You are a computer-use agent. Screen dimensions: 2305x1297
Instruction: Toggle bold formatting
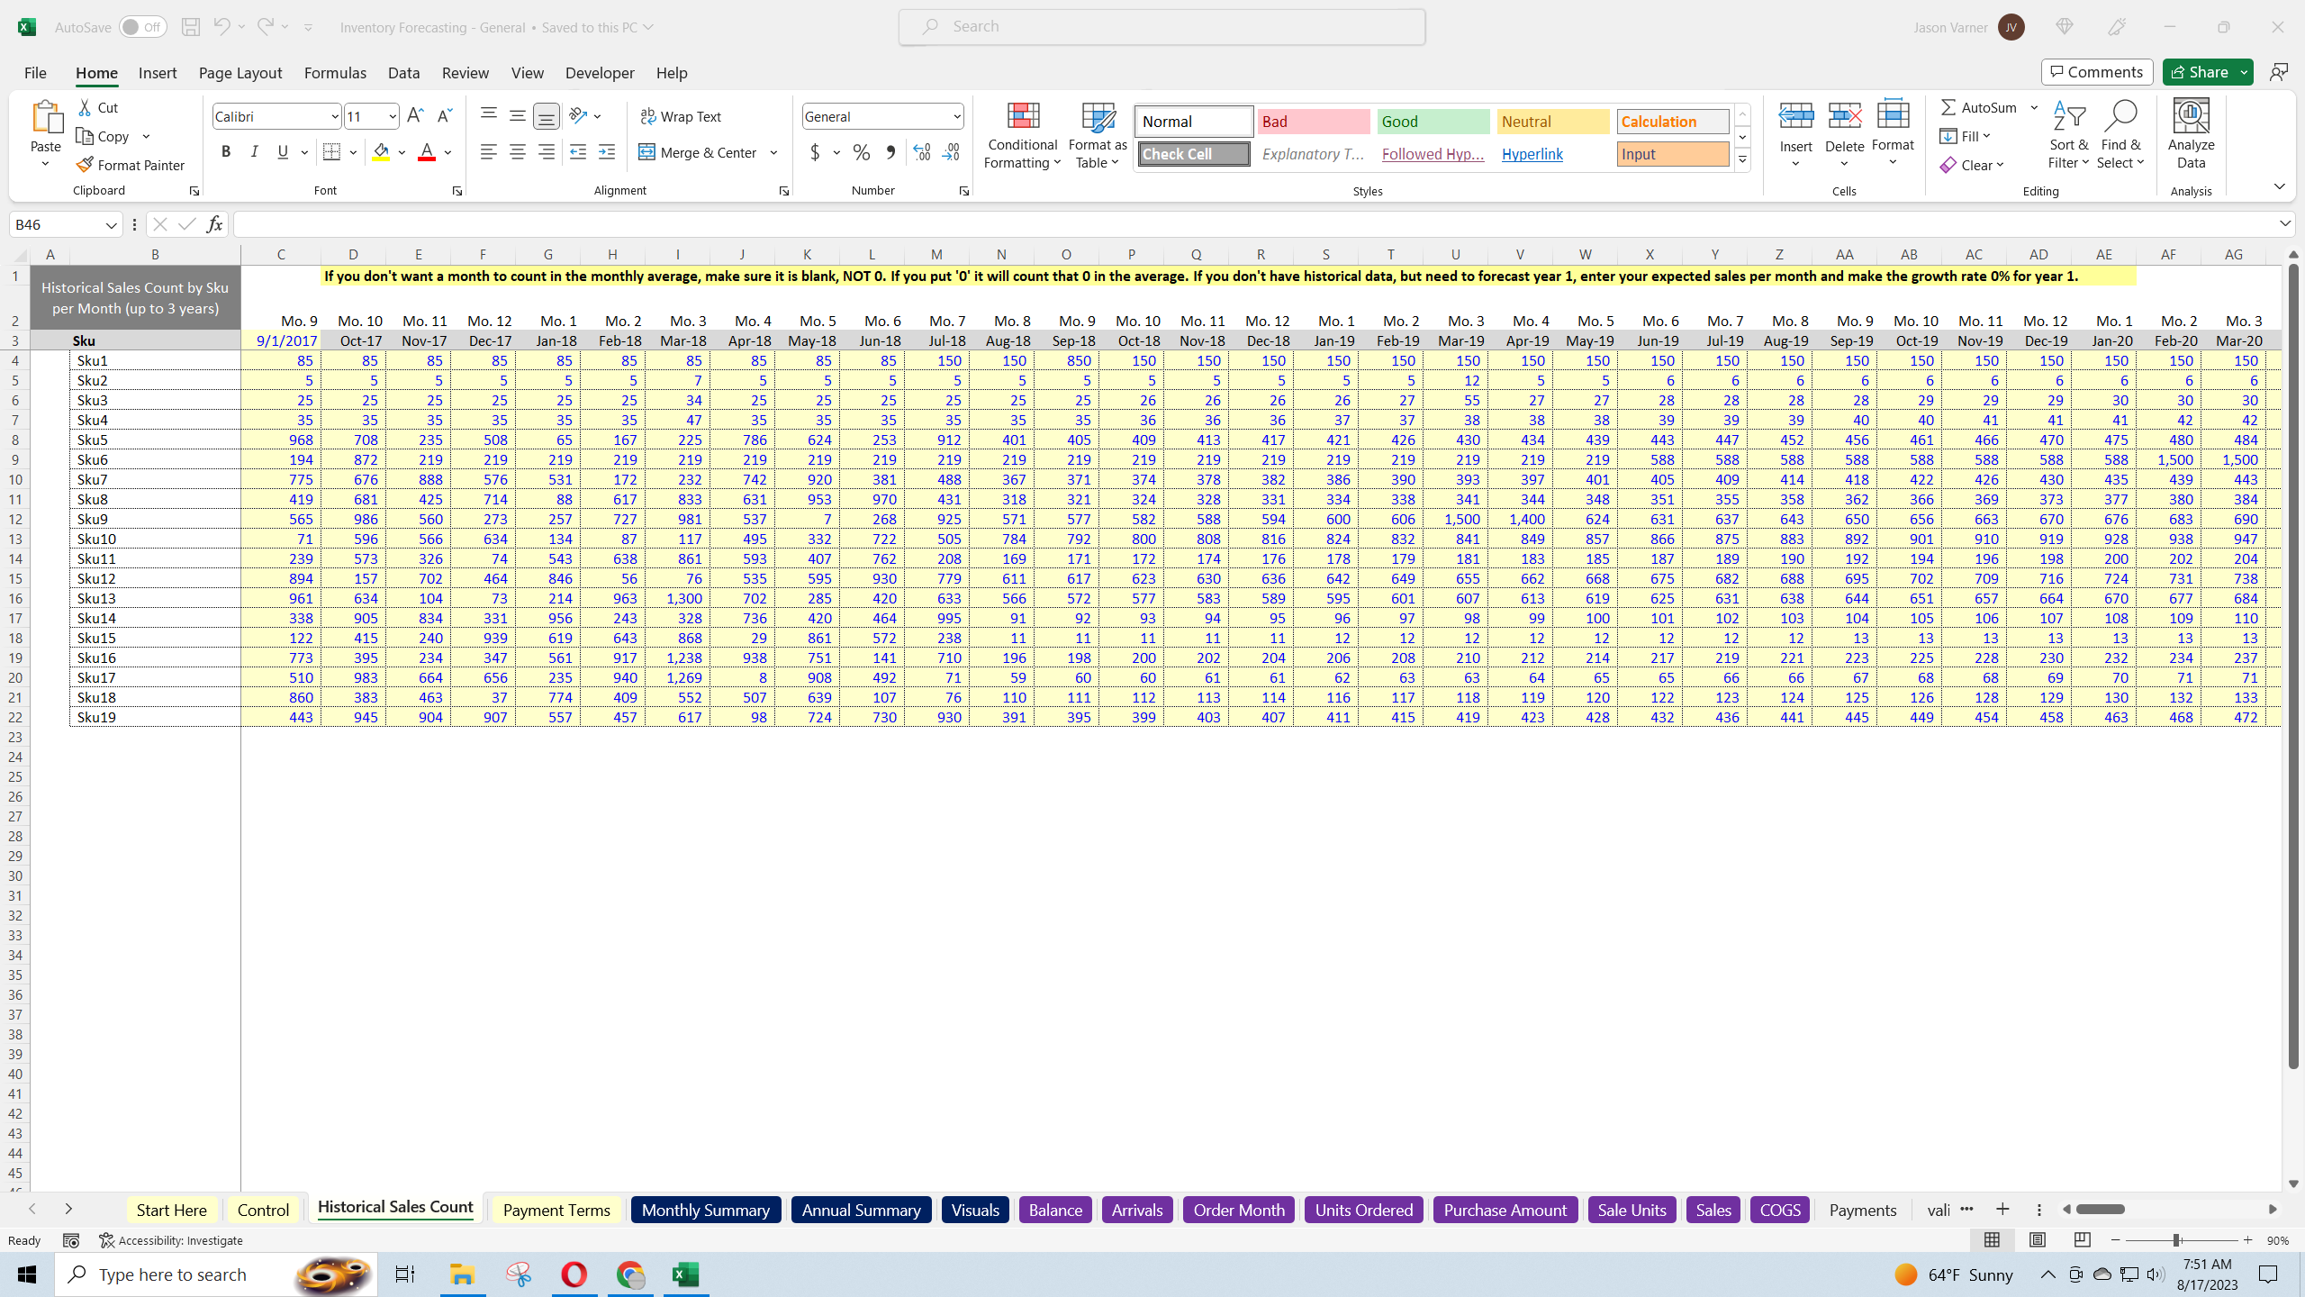click(x=226, y=151)
